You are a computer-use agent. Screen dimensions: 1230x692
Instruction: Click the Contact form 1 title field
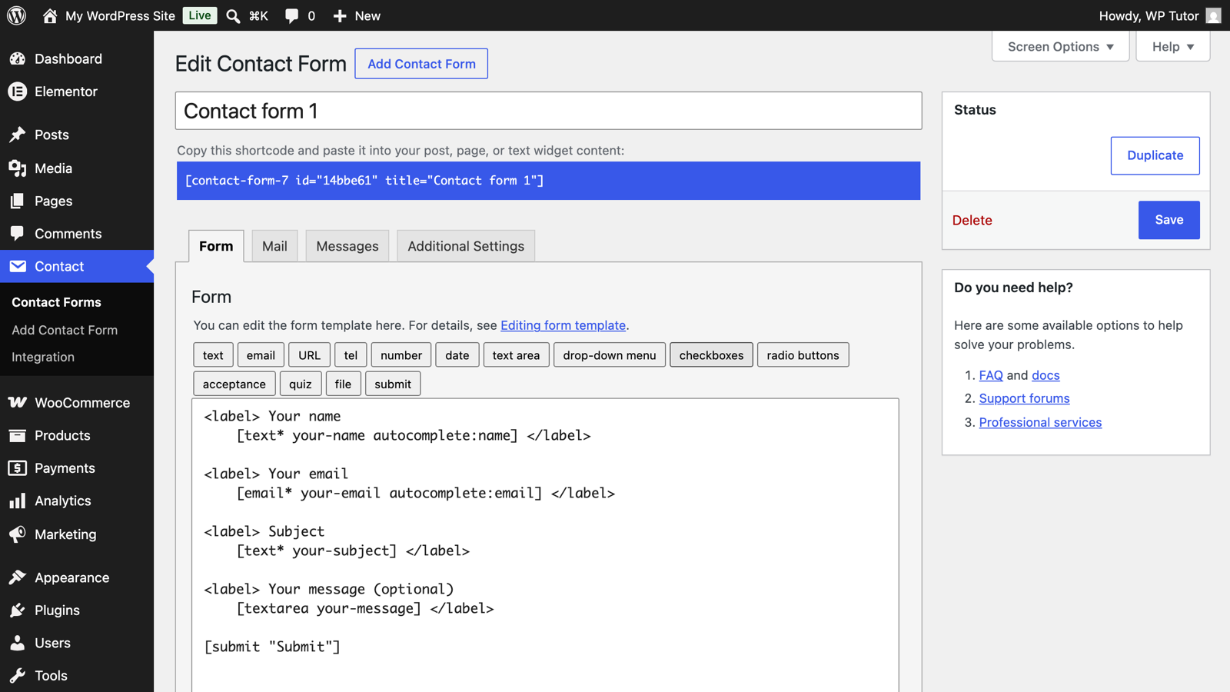pyautogui.click(x=548, y=111)
